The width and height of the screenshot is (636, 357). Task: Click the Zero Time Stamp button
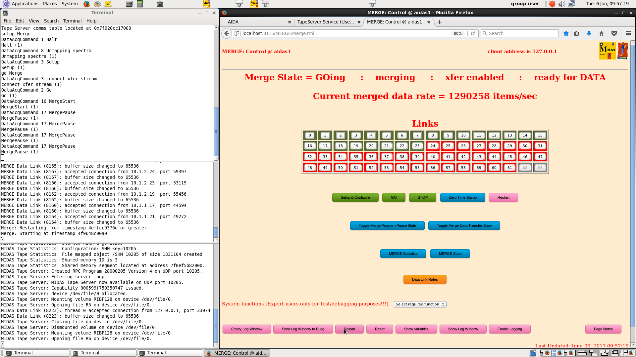click(462, 198)
